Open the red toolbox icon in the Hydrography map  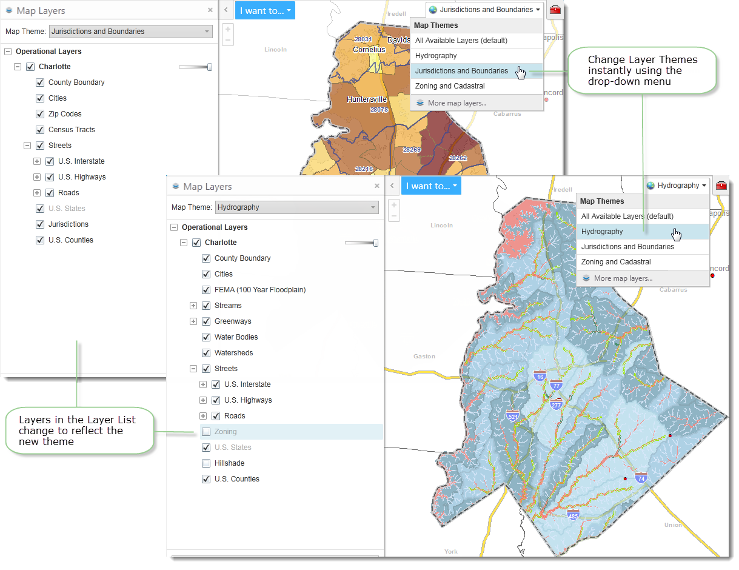(721, 186)
